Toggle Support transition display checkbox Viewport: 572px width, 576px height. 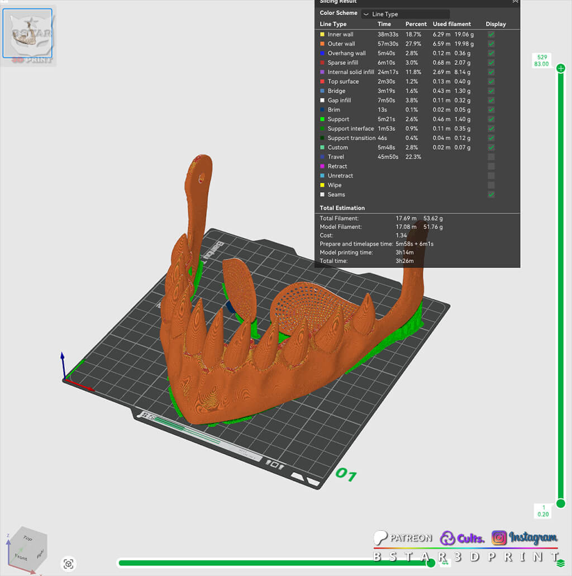pyautogui.click(x=491, y=138)
